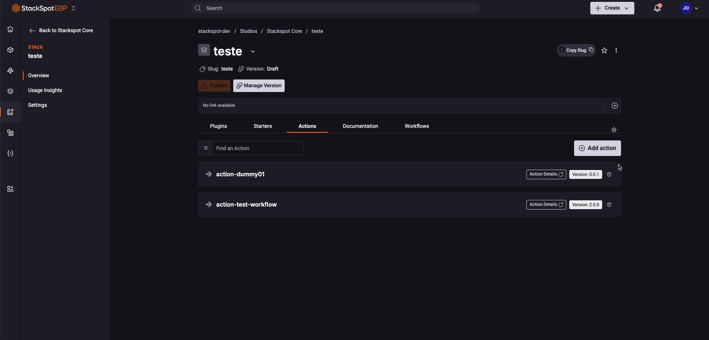Delete action-test-workflow via its trash icon
Screen dimensions: 709x340
(609, 205)
